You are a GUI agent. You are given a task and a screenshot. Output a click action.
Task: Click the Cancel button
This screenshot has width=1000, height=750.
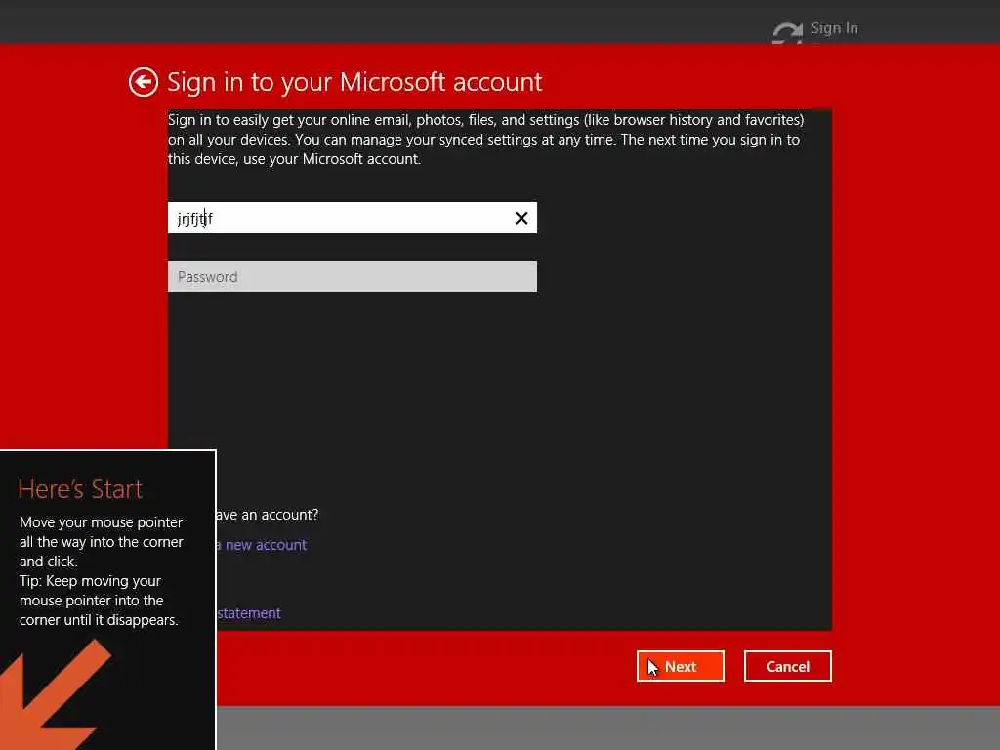point(788,666)
